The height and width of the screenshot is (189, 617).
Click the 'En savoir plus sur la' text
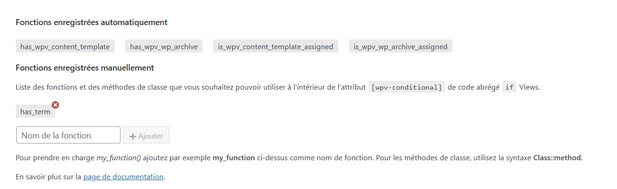point(48,176)
